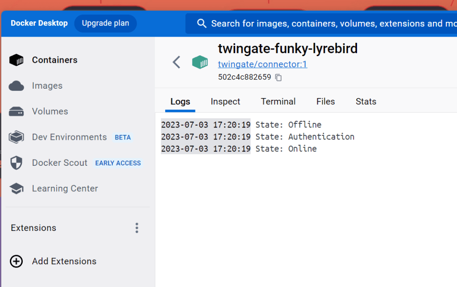Copy container ID 502c4c882659
The height and width of the screenshot is (287, 457).
click(278, 78)
